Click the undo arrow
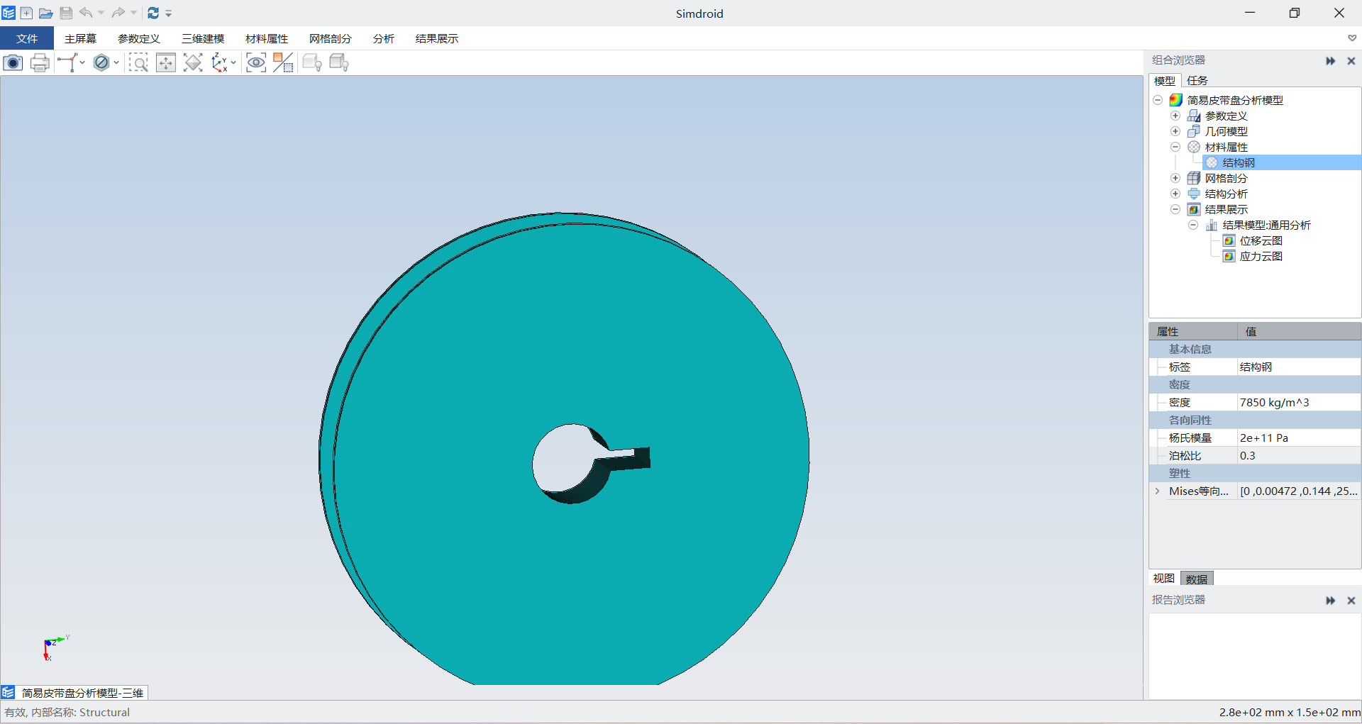This screenshot has height=724, width=1362. [x=86, y=13]
